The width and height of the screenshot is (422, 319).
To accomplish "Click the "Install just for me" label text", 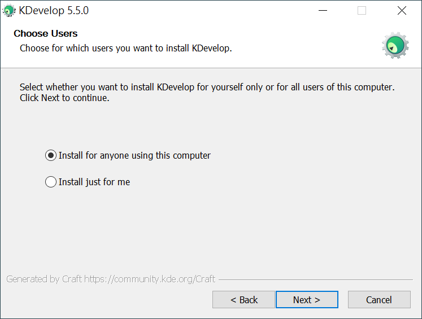I will coord(94,182).
